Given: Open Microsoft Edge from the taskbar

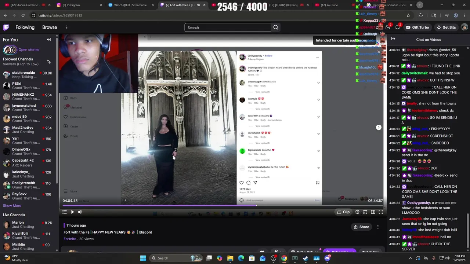Looking at the screenshot, I should point(241,258).
